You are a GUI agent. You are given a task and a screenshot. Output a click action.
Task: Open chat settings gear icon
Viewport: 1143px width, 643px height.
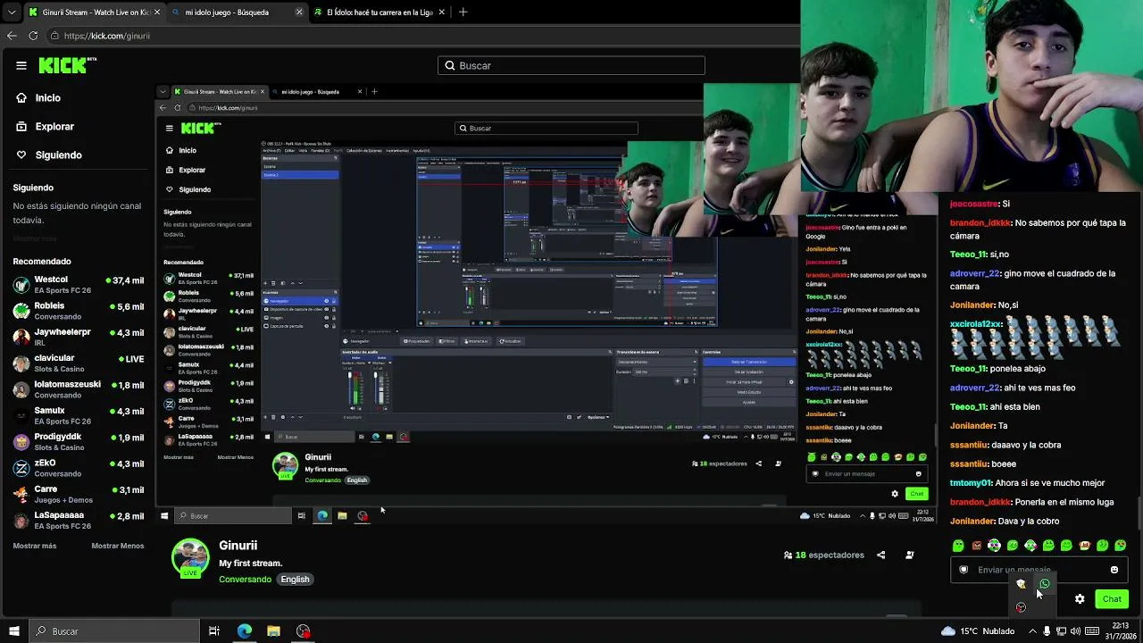(1080, 599)
